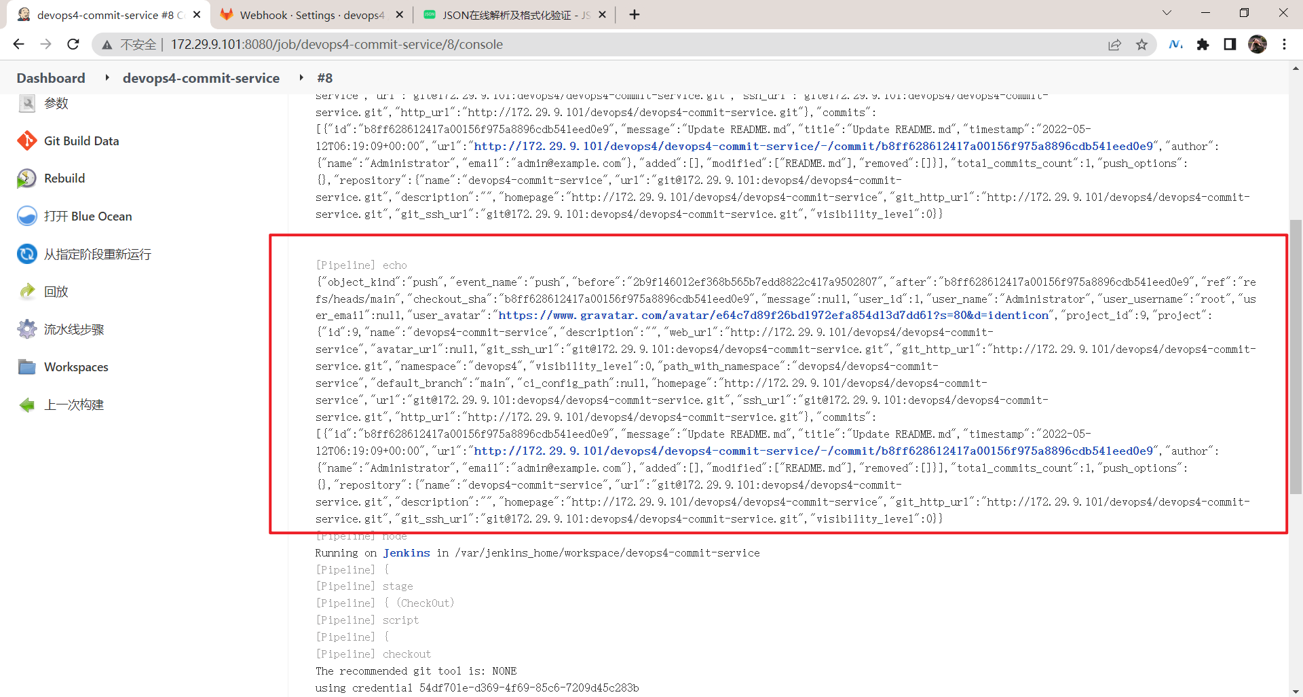
Task: Click the "[Pipeline] checkout" log line
Action: (x=373, y=654)
